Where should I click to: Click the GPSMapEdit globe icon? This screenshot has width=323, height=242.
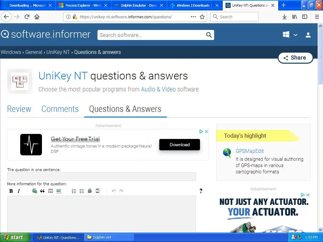pyautogui.click(x=227, y=153)
